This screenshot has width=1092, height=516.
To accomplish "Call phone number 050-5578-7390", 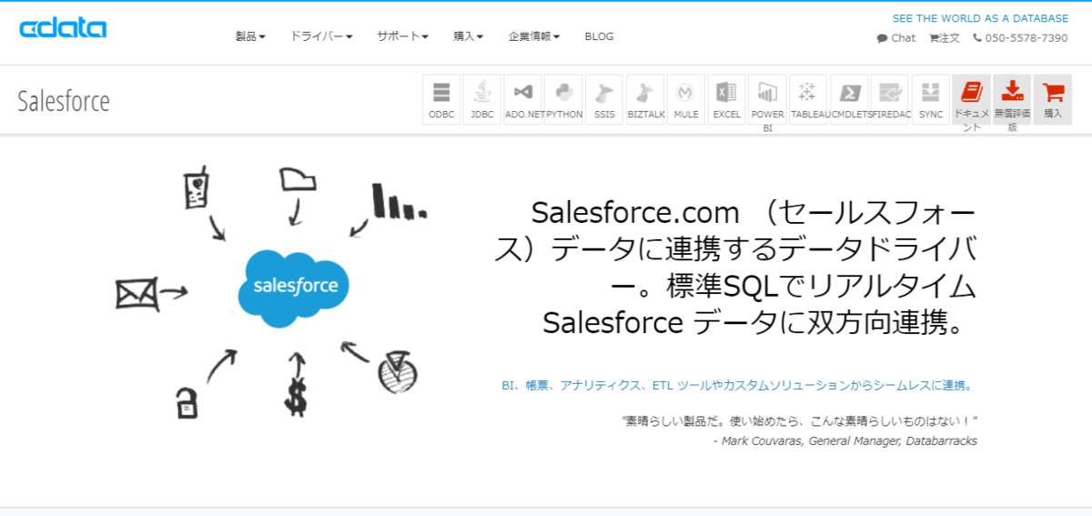I will (x=1020, y=38).
